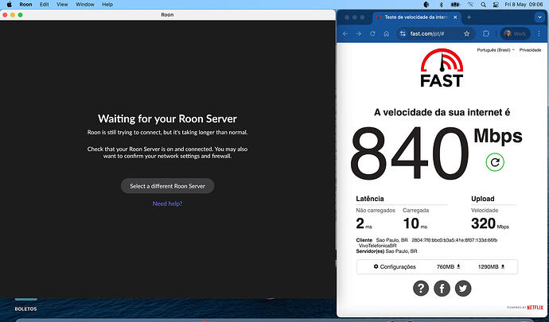
Task: Click the BOLETOS desktop item
Action: pos(25,309)
